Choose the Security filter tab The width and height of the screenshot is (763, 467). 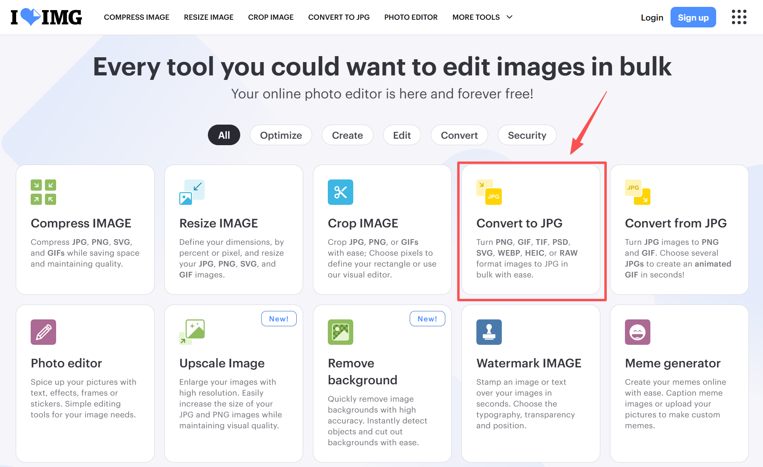[527, 135]
